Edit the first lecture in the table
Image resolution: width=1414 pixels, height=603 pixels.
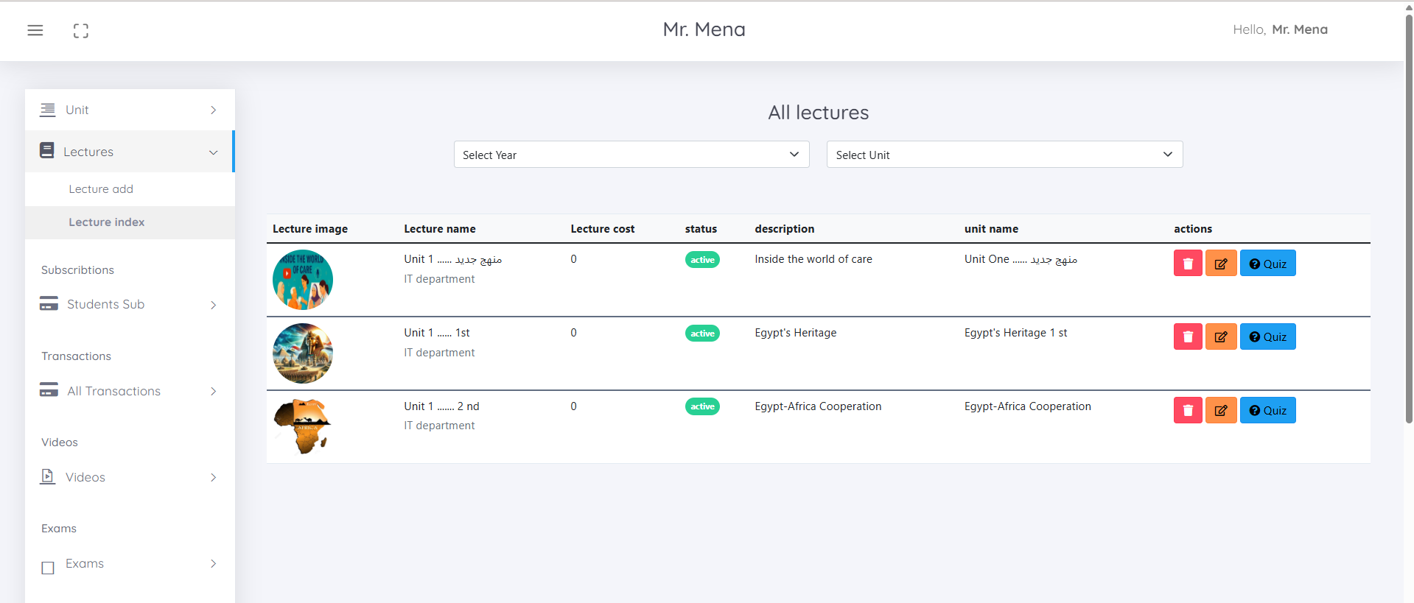(x=1220, y=264)
